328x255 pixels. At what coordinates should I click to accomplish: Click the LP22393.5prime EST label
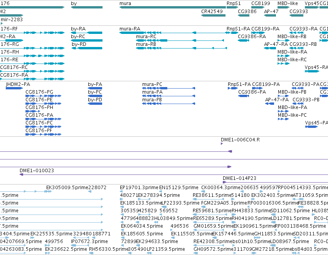click(181, 203)
